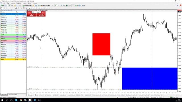The width and height of the screenshot is (182, 102).
Task: Switch to D1 timeframe
Action: pos(49,8)
